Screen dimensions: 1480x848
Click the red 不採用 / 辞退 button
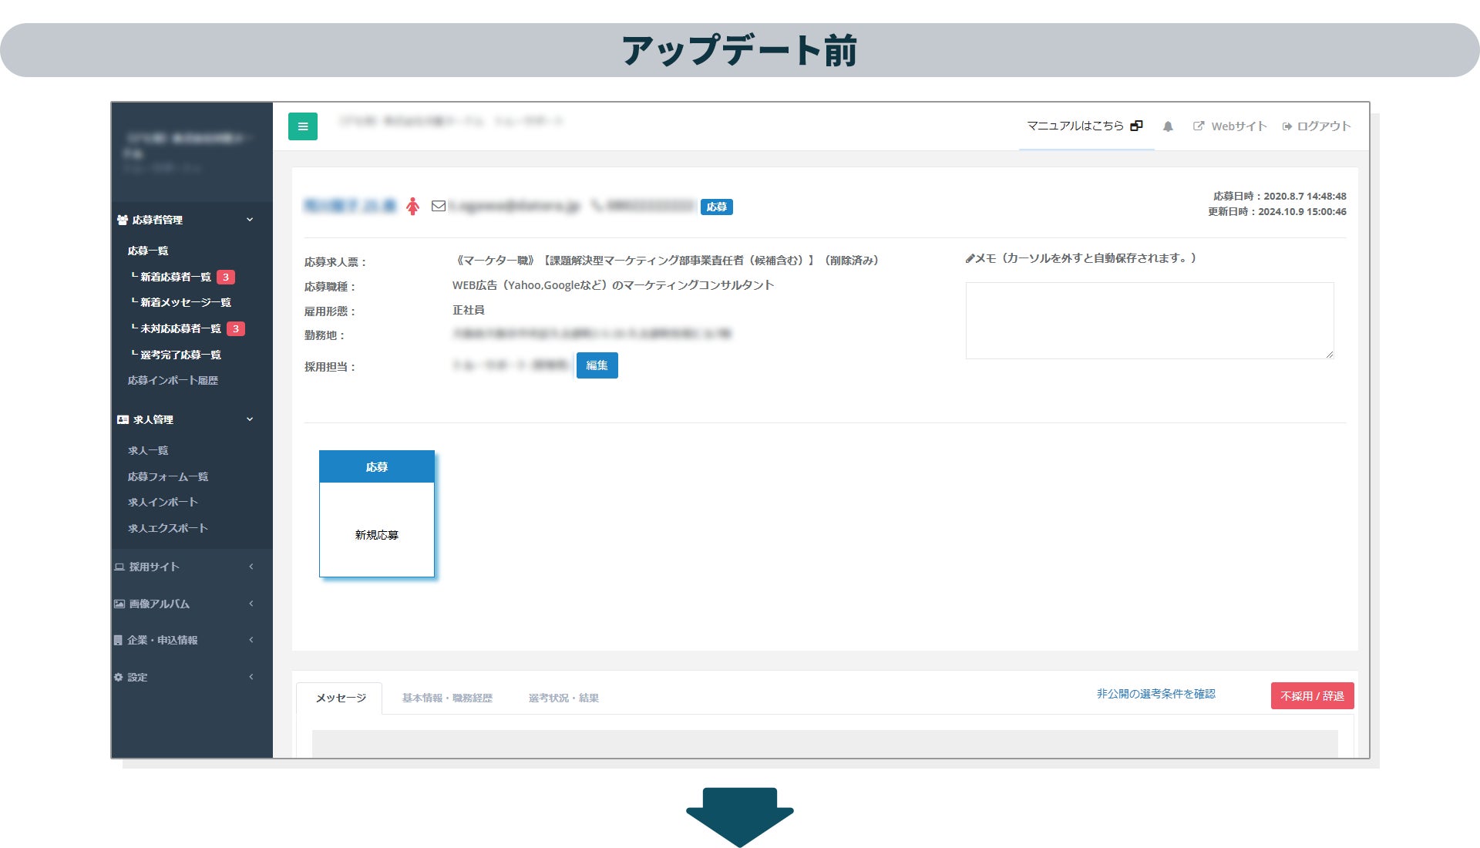(x=1312, y=695)
